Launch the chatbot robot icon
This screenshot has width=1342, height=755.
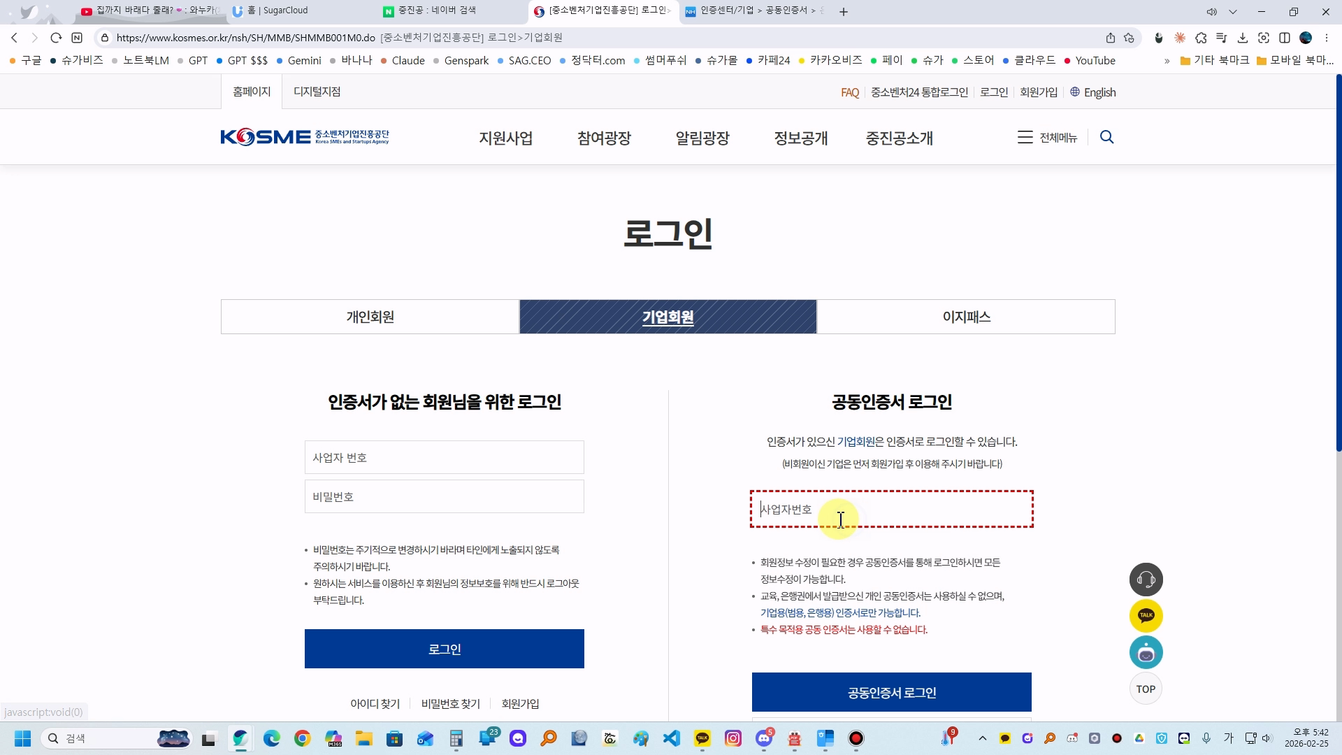coord(1146,652)
